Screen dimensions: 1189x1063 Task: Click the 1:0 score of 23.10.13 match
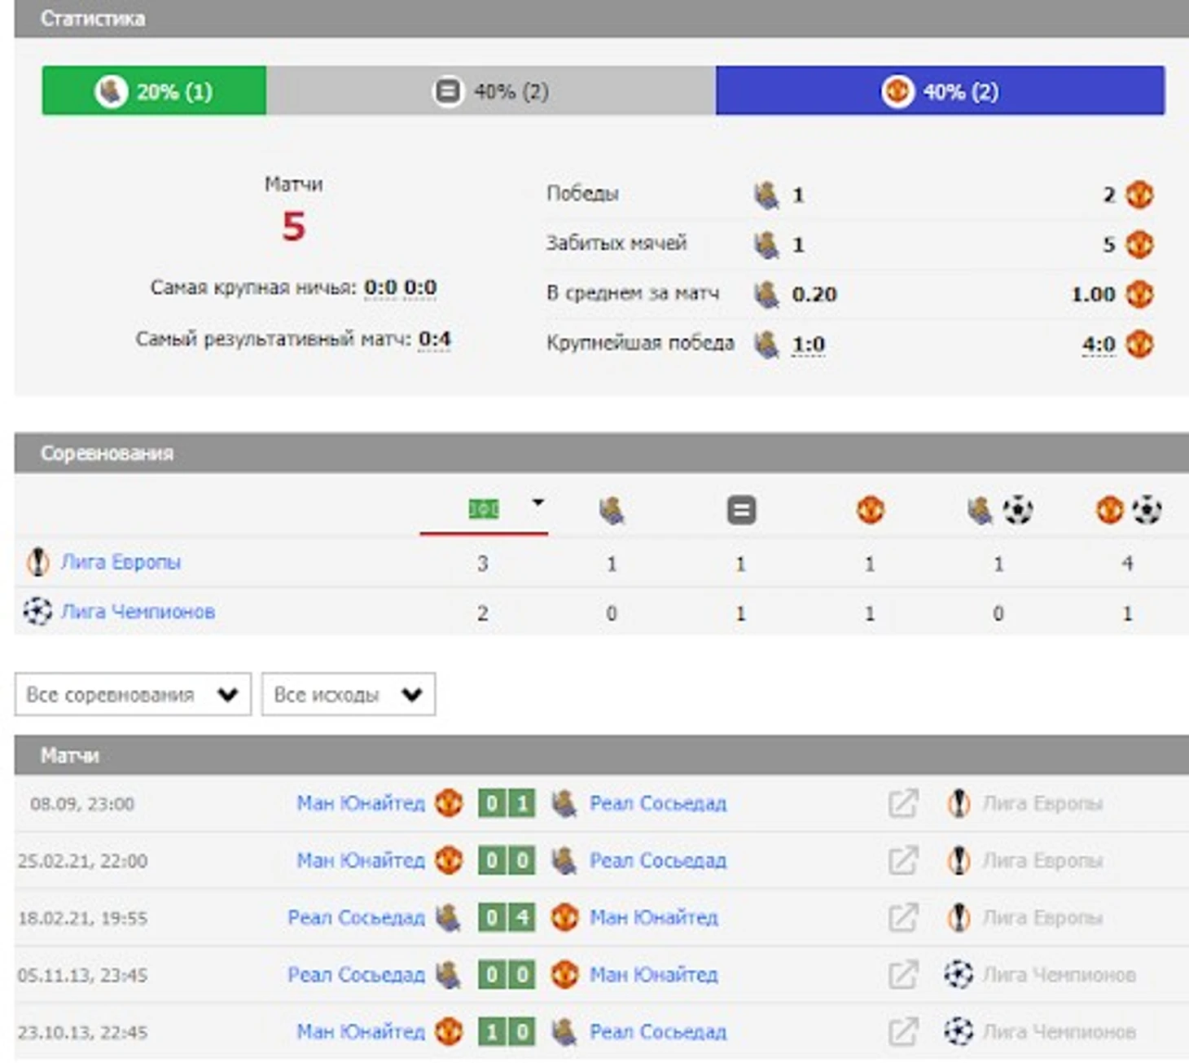(507, 1032)
